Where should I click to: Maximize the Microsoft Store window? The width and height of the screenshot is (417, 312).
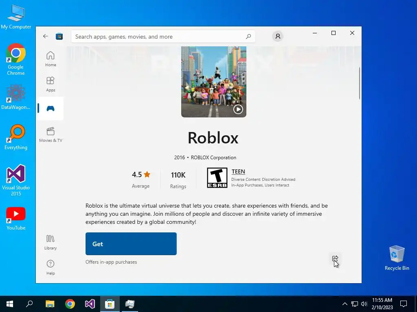(x=334, y=33)
